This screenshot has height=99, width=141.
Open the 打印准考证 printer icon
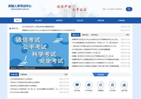[x=89, y=85]
